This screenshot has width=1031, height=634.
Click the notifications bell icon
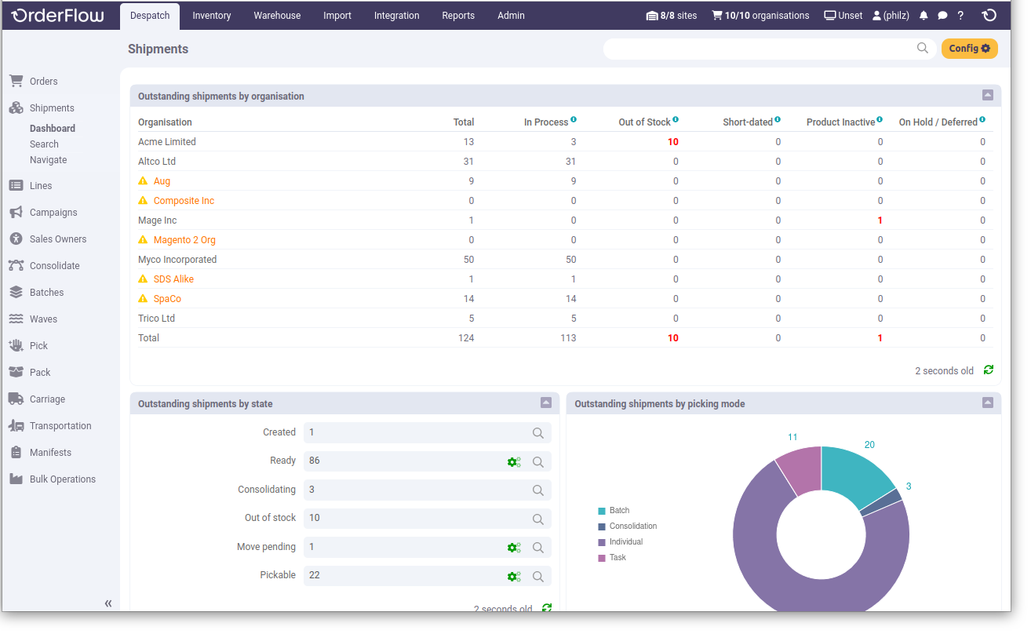pyautogui.click(x=924, y=16)
